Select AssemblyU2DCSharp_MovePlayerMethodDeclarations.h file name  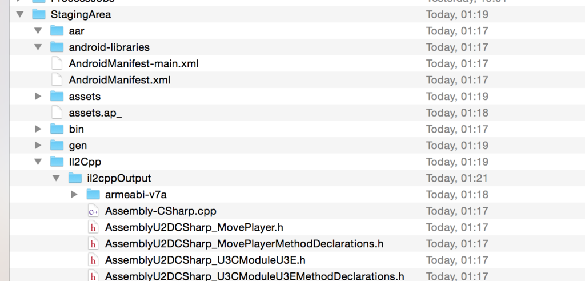[x=245, y=244]
